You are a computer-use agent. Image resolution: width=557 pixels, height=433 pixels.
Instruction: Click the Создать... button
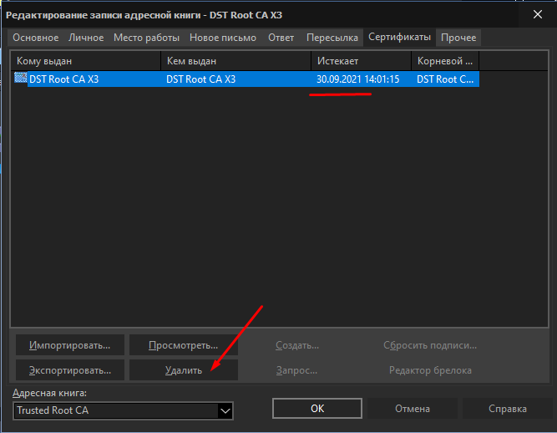pos(297,345)
